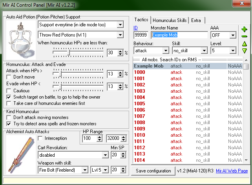Select monster row 1013
This screenshot has height=185, width=252.
tap(188, 154)
